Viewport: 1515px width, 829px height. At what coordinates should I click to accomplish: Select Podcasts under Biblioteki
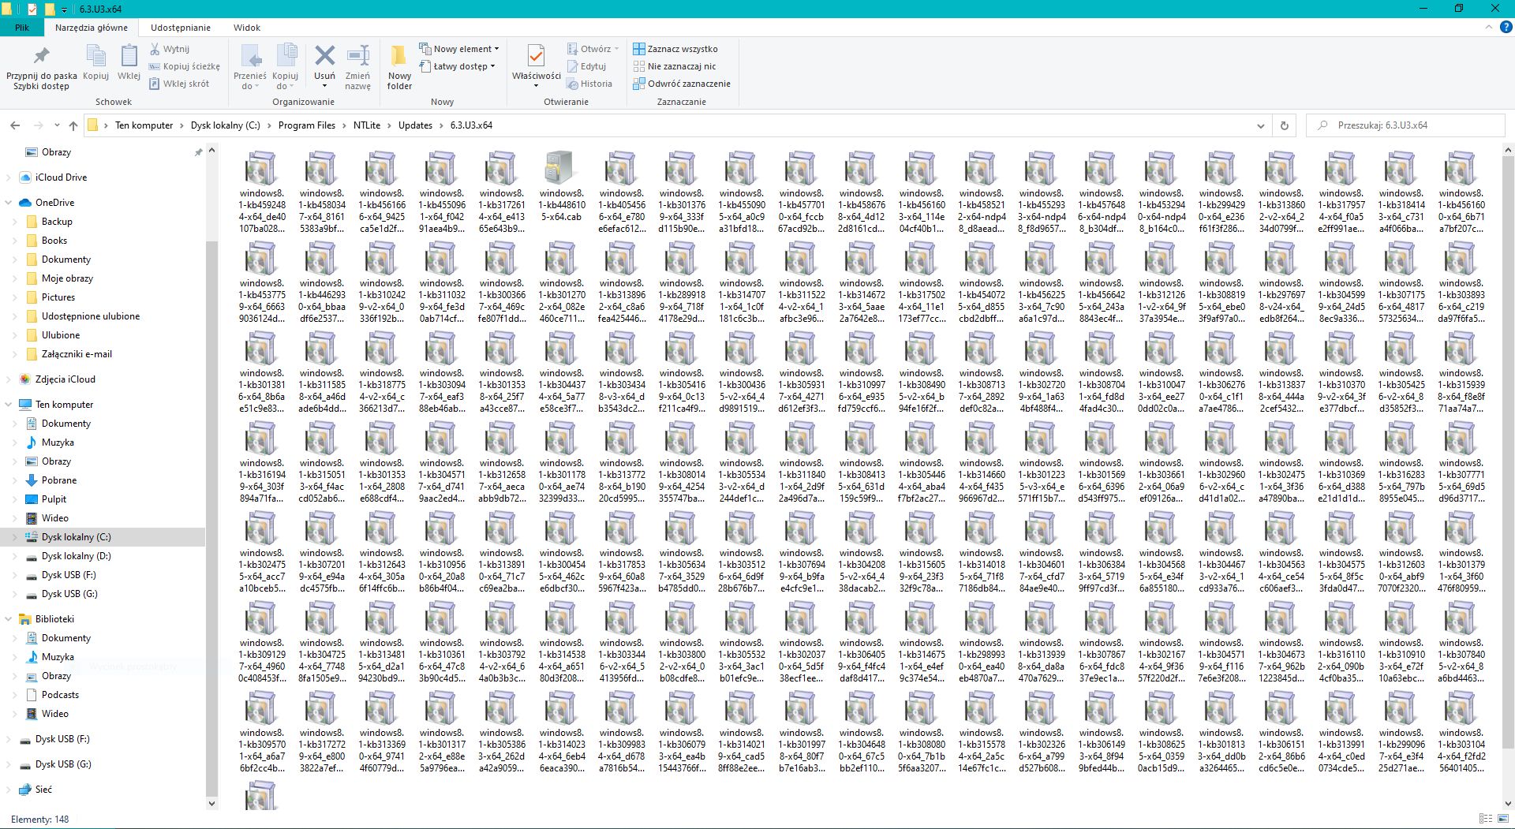tap(60, 695)
